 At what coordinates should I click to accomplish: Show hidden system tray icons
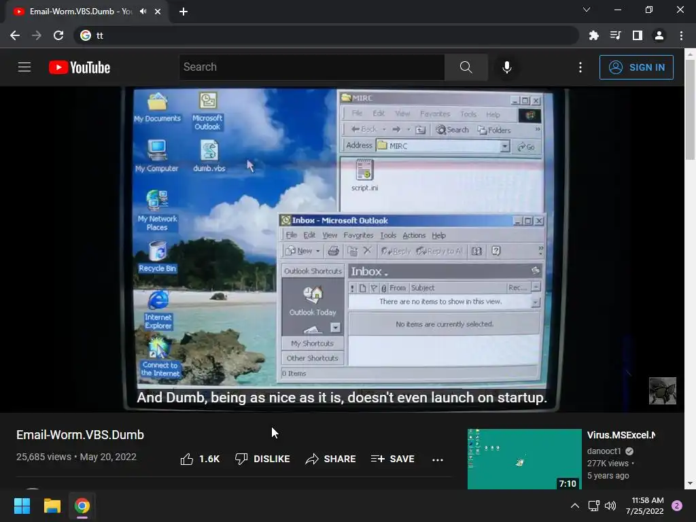(575, 506)
